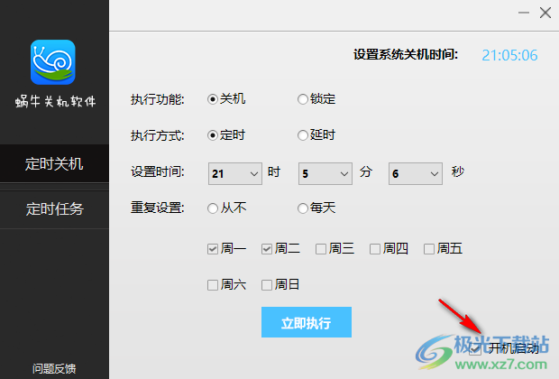Click the 21:05:06 shutdown time display
Image resolution: width=559 pixels, height=379 pixels.
point(509,55)
